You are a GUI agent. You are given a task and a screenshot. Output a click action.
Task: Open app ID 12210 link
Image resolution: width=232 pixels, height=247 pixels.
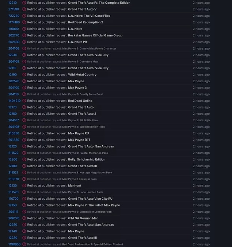click(x=12, y=3)
